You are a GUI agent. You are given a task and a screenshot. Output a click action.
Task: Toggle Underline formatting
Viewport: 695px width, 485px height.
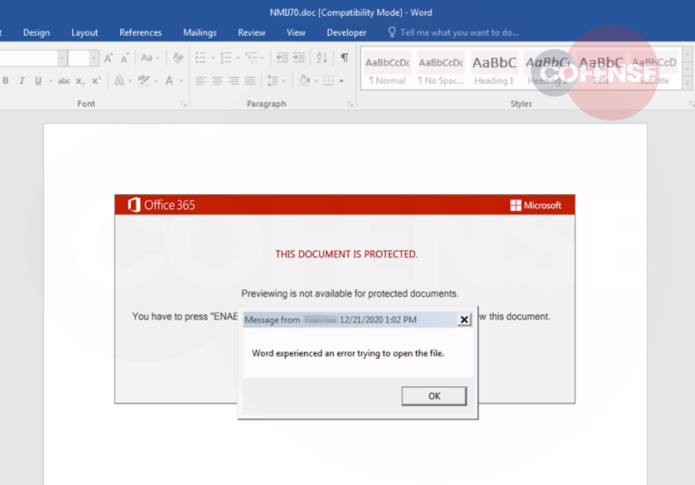(38, 81)
